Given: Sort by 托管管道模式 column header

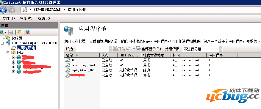Looking at the screenshot, I should (156, 55).
